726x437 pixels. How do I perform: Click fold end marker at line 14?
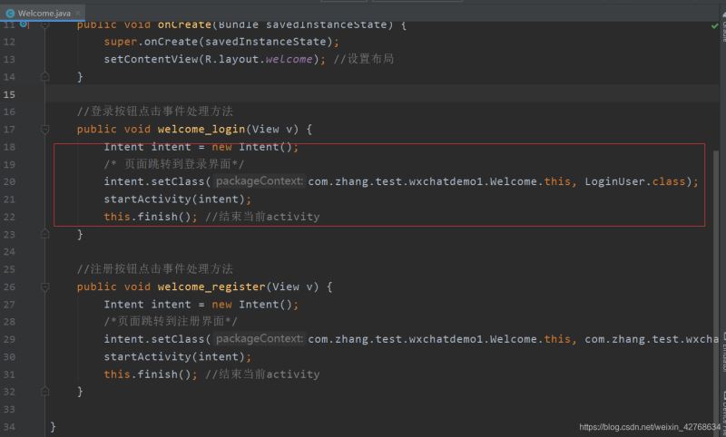pyautogui.click(x=44, y=77)
